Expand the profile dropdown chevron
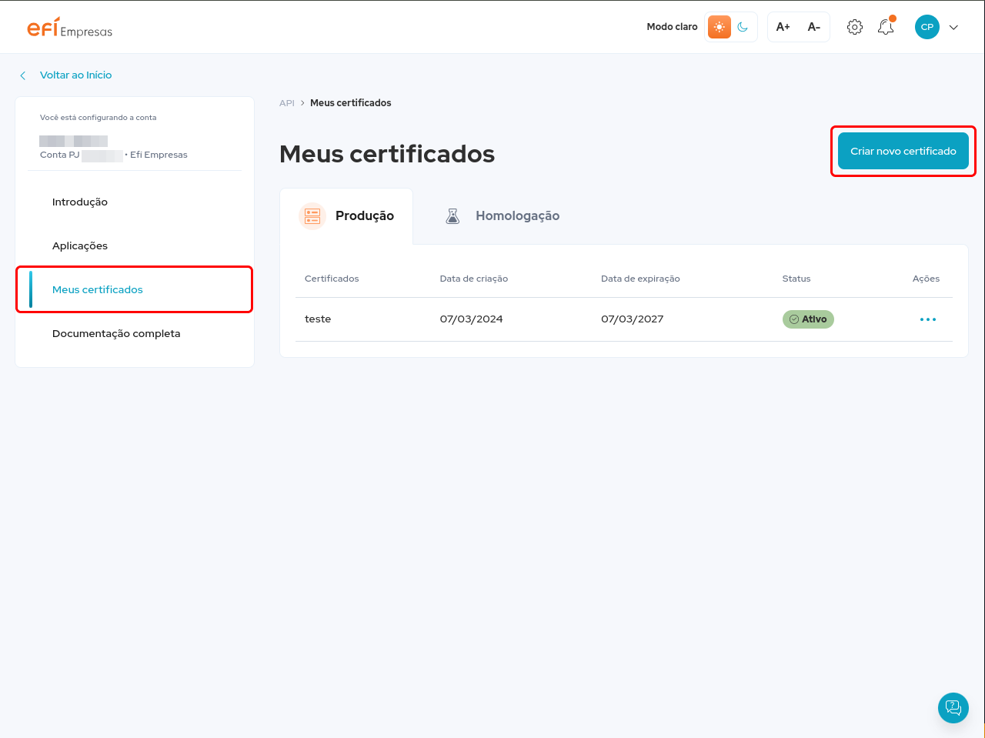This screenshot has width=985, height=738. tap(953, 27)
